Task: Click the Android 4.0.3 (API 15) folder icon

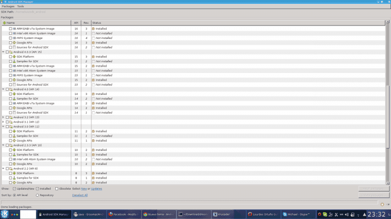Action: [x=11, y=52]
